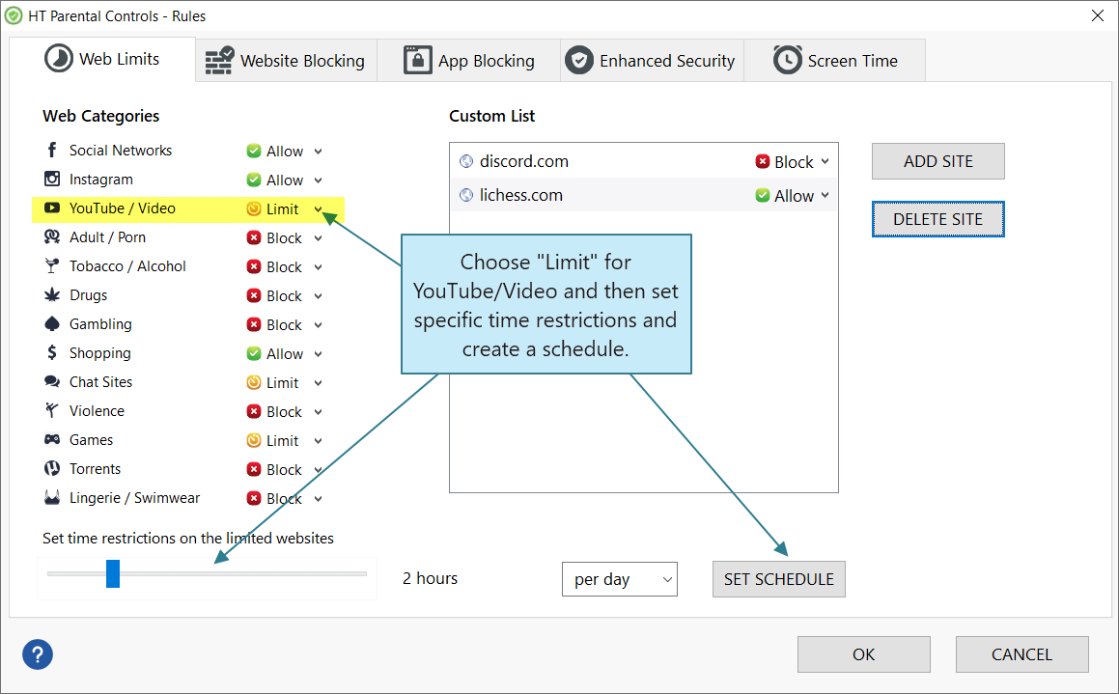1119x694 pixels.
Task: Click the Gambling spade icon
Action: [x=52, y=323]
